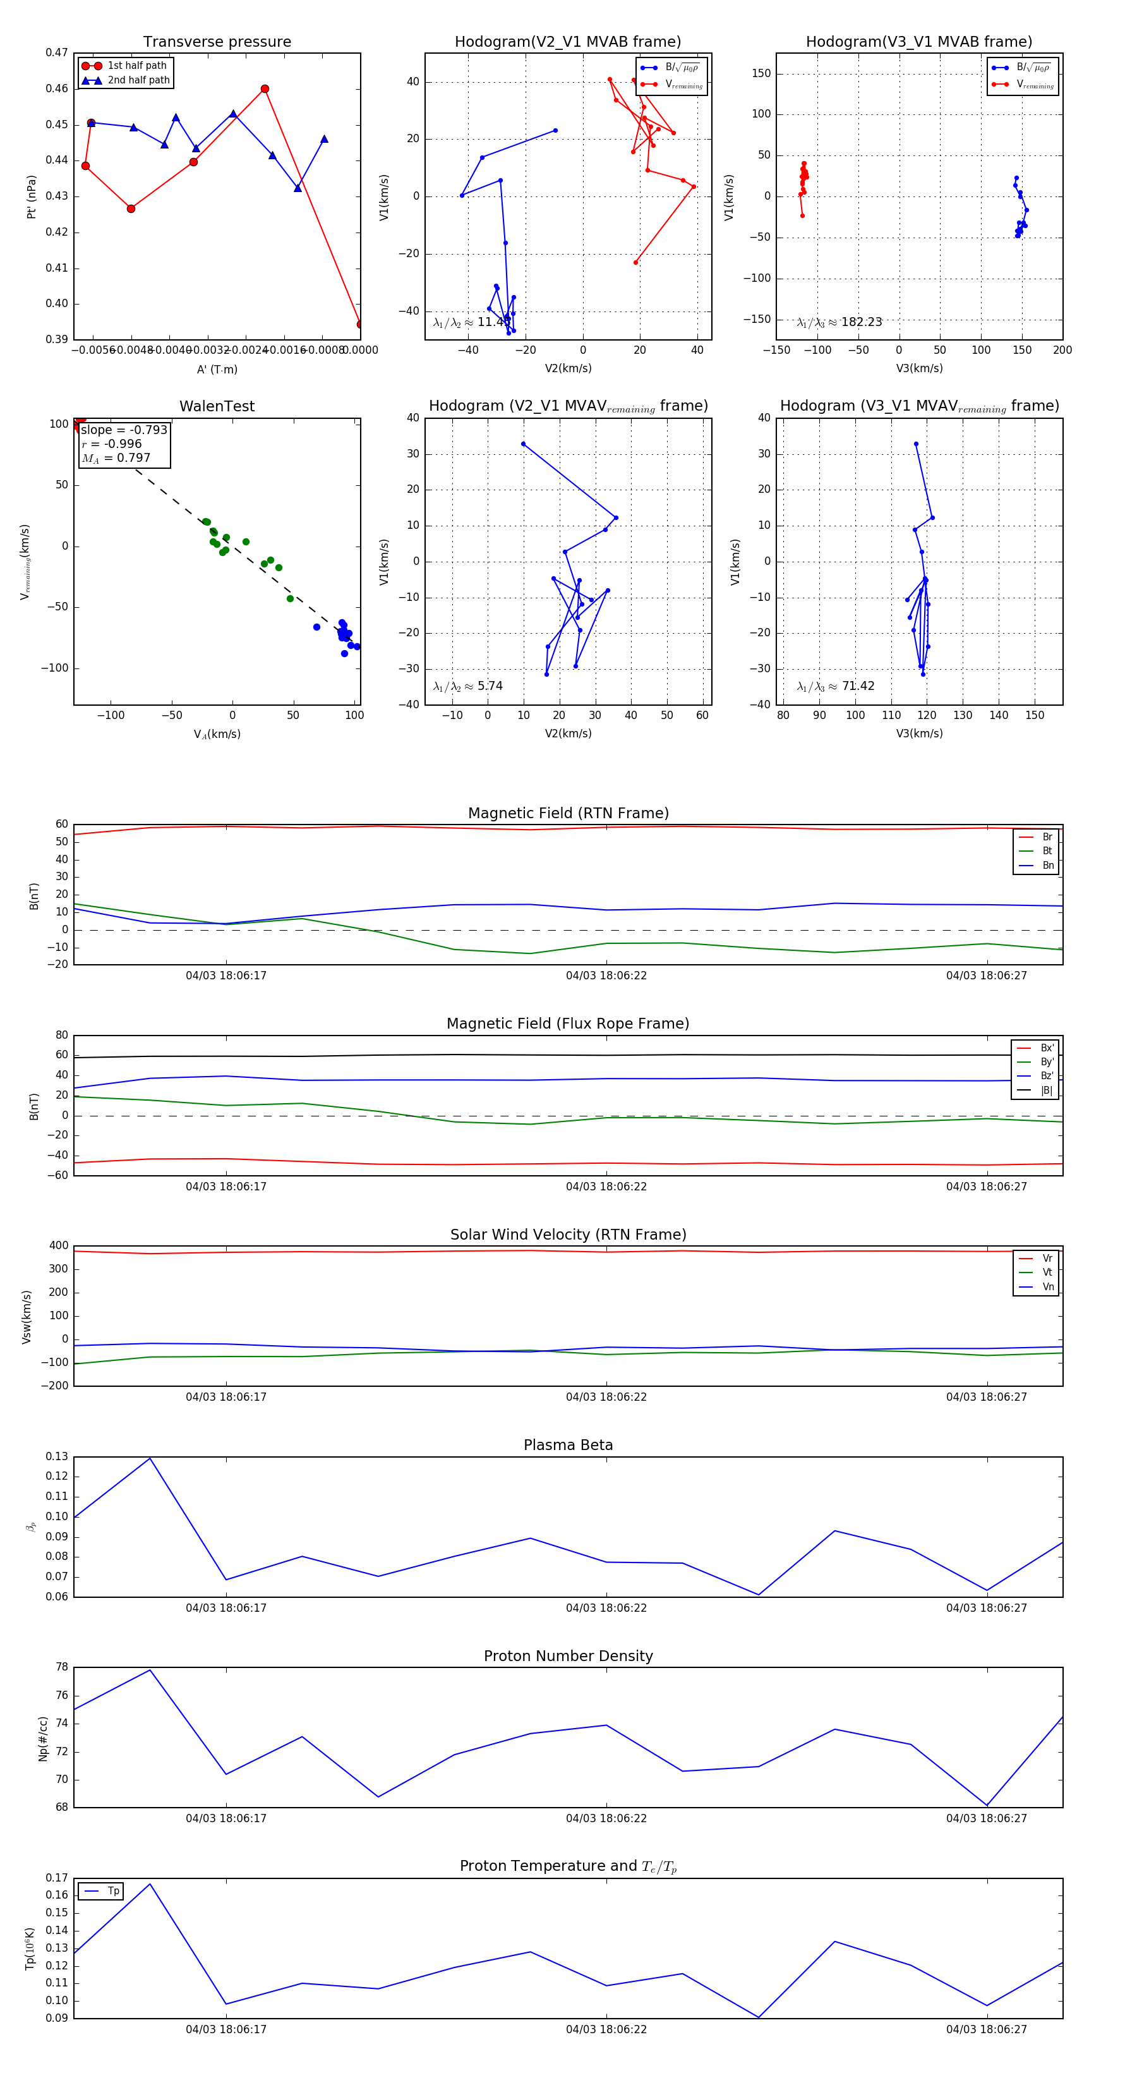Click the "B(nT)" axis label of the RTN Frame plot
The image size is (1137, 2085).
pyautogui.click(x=34, y=896)
